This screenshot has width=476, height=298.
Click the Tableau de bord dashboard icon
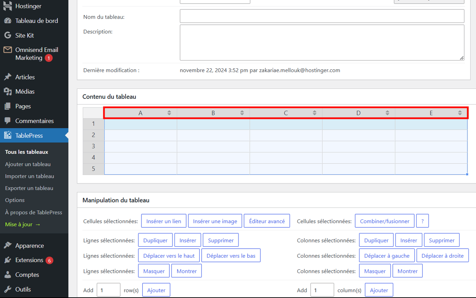(x=7, y=21)
